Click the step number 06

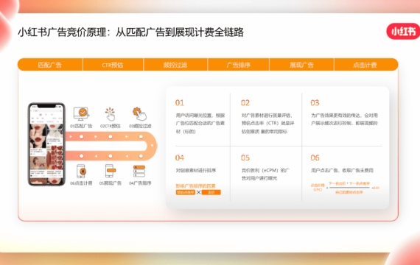tap(315, 158)
